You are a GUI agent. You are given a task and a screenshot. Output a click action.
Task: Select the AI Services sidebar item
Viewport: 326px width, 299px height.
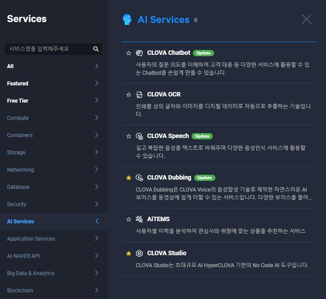(x=21, y=222)
